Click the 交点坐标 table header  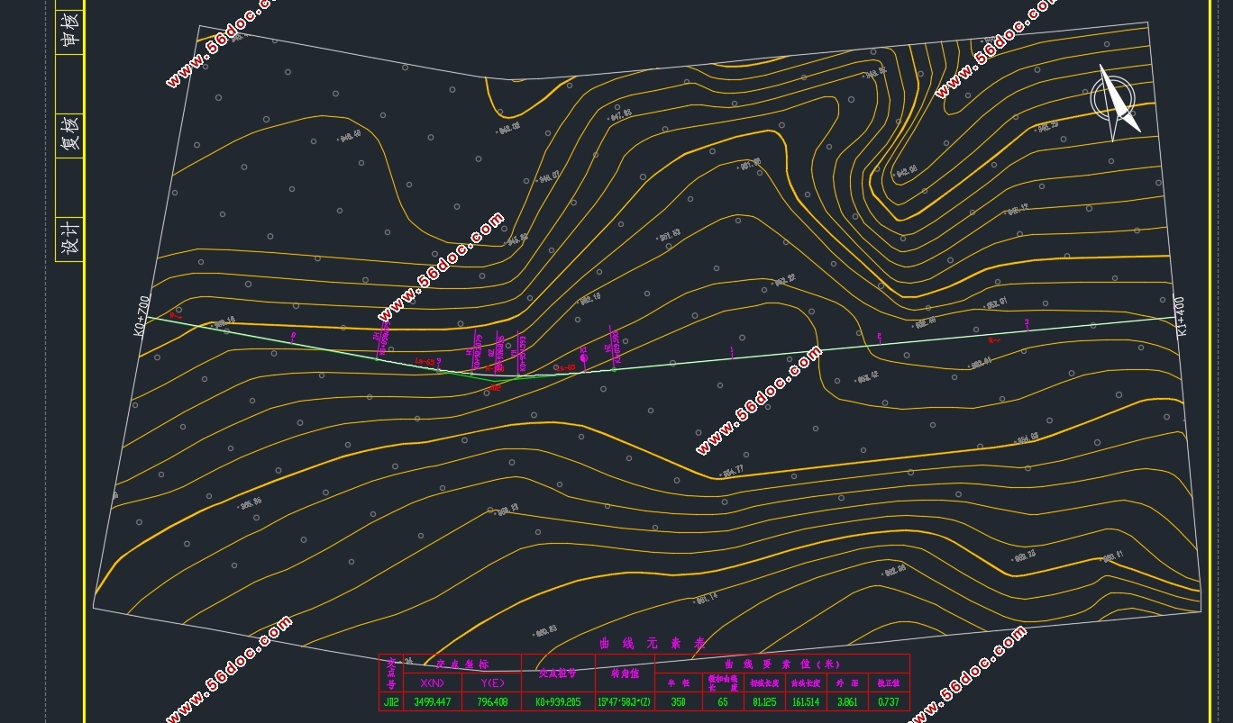[461, 664]
